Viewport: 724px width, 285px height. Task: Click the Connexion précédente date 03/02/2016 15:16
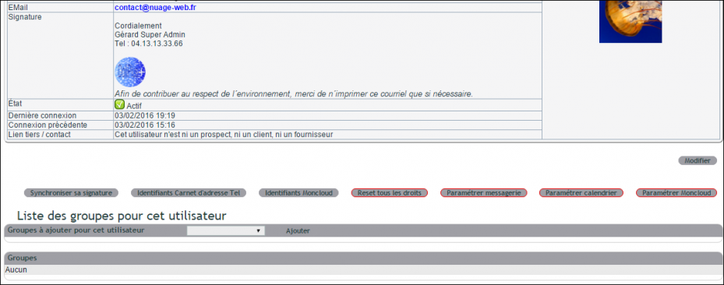click(144, 125)
